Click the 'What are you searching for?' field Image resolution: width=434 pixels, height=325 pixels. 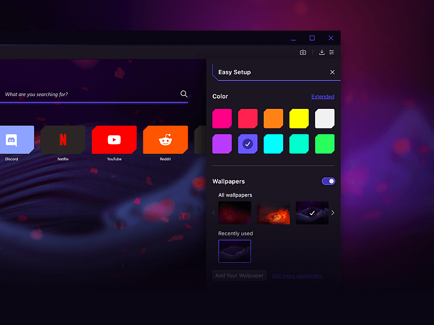pyautogui.click(x=87, y=94)
